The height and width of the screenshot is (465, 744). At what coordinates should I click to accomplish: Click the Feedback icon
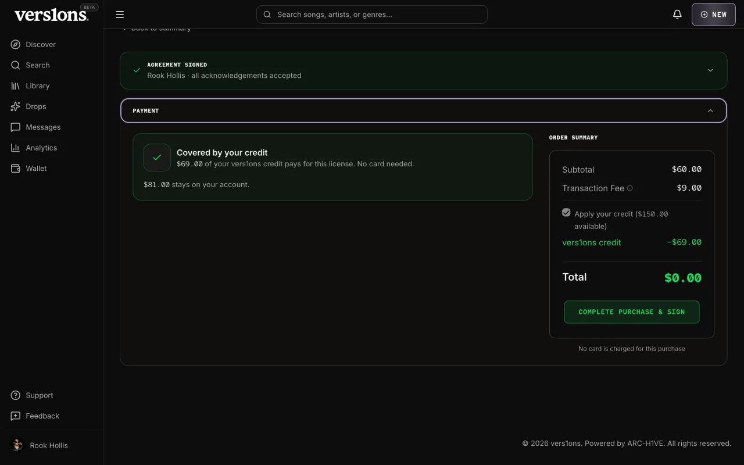16,416
